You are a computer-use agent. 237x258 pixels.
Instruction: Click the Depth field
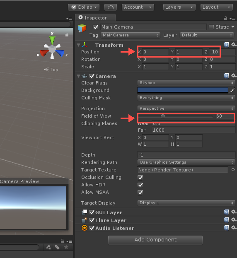tap(186, 155)
